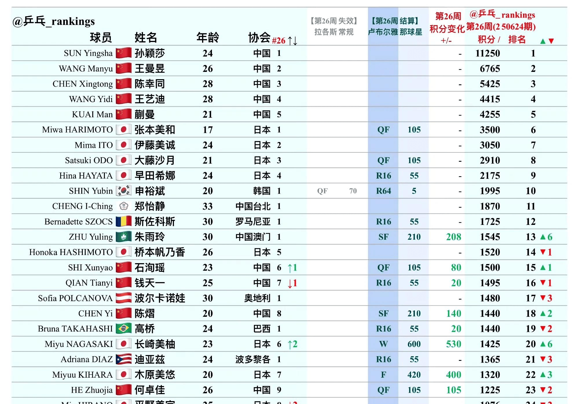
Task: Click the Macau flag beside ZHU Yuling
Action: (x=124, y=237)
